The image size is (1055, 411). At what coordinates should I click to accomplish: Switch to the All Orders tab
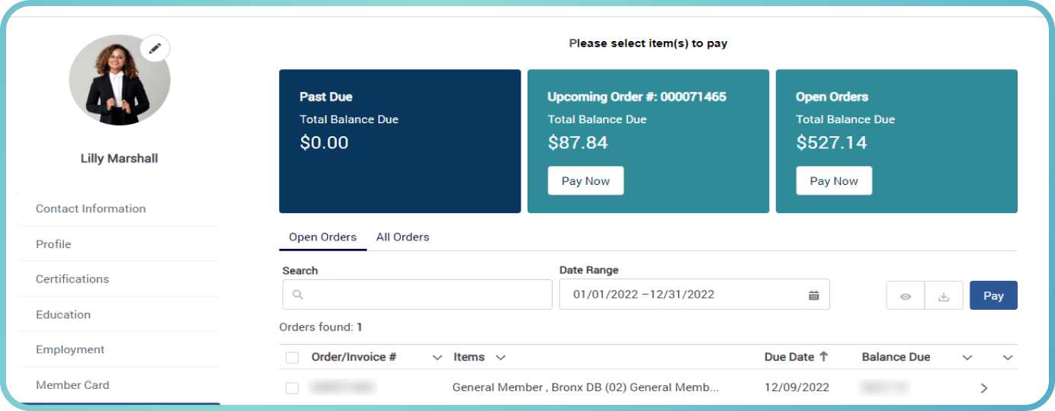click(x=402, y=237)
